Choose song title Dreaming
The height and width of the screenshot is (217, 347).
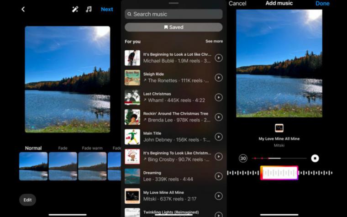(152, 173)
